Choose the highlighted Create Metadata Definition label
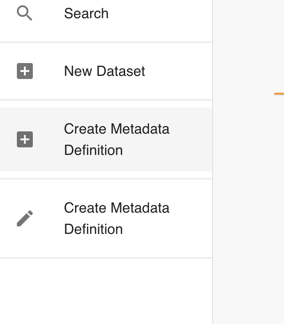The height and width of the screenshot is (324, 284). click(116, 139)
